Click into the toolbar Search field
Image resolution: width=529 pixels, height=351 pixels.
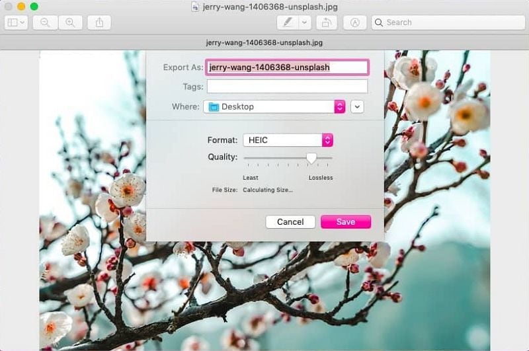448,22
